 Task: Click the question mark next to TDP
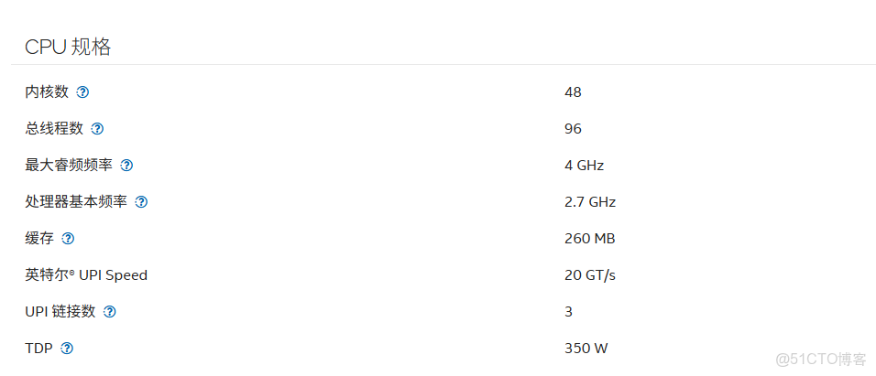pos(66,349)
